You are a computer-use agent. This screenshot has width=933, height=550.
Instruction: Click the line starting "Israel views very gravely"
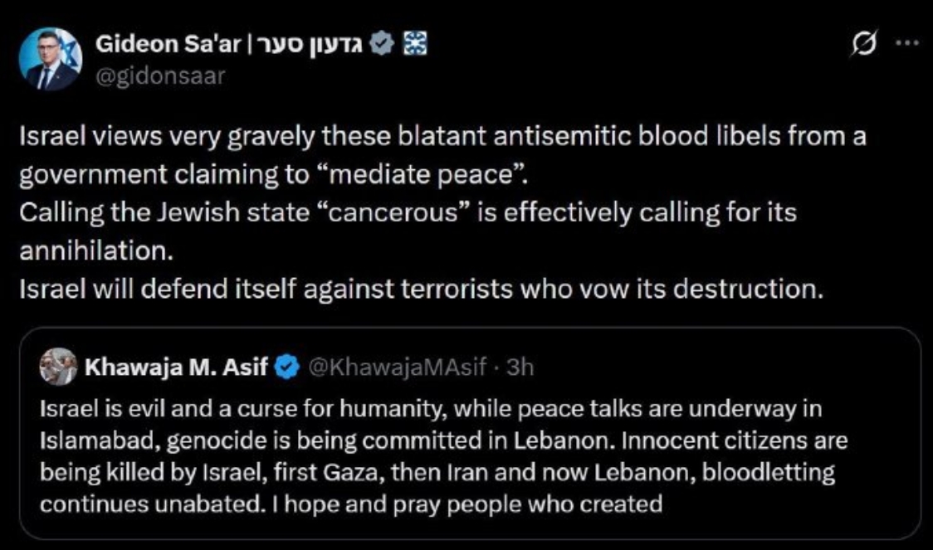[441, 136]
